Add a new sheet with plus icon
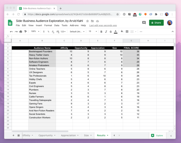This screenshot has height=143, width=181. tap(14, 135)
